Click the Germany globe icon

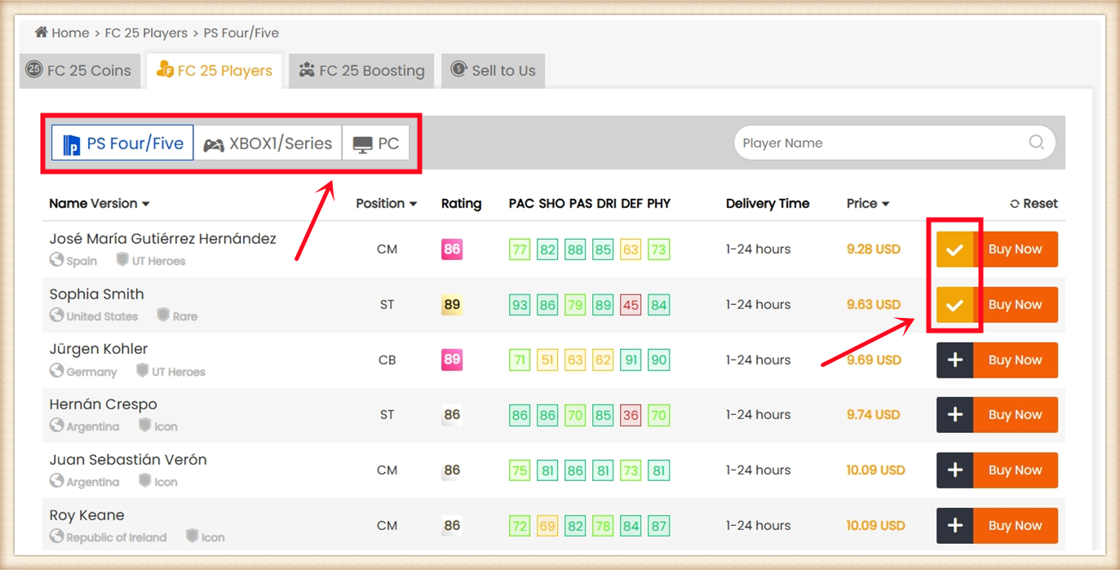coord(56,370)
